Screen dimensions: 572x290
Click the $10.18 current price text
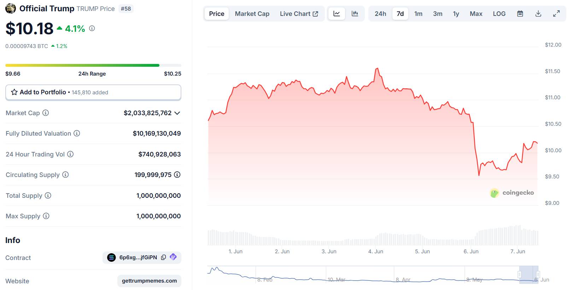click(29, 29)
